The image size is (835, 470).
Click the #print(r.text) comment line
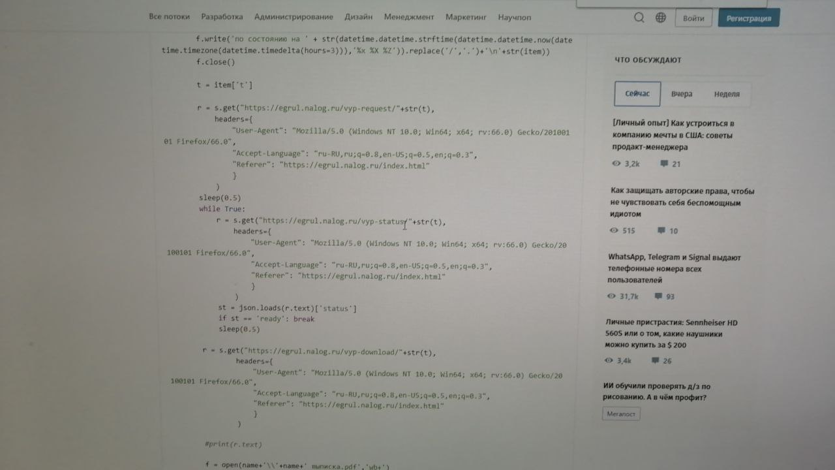pos(233,444)
